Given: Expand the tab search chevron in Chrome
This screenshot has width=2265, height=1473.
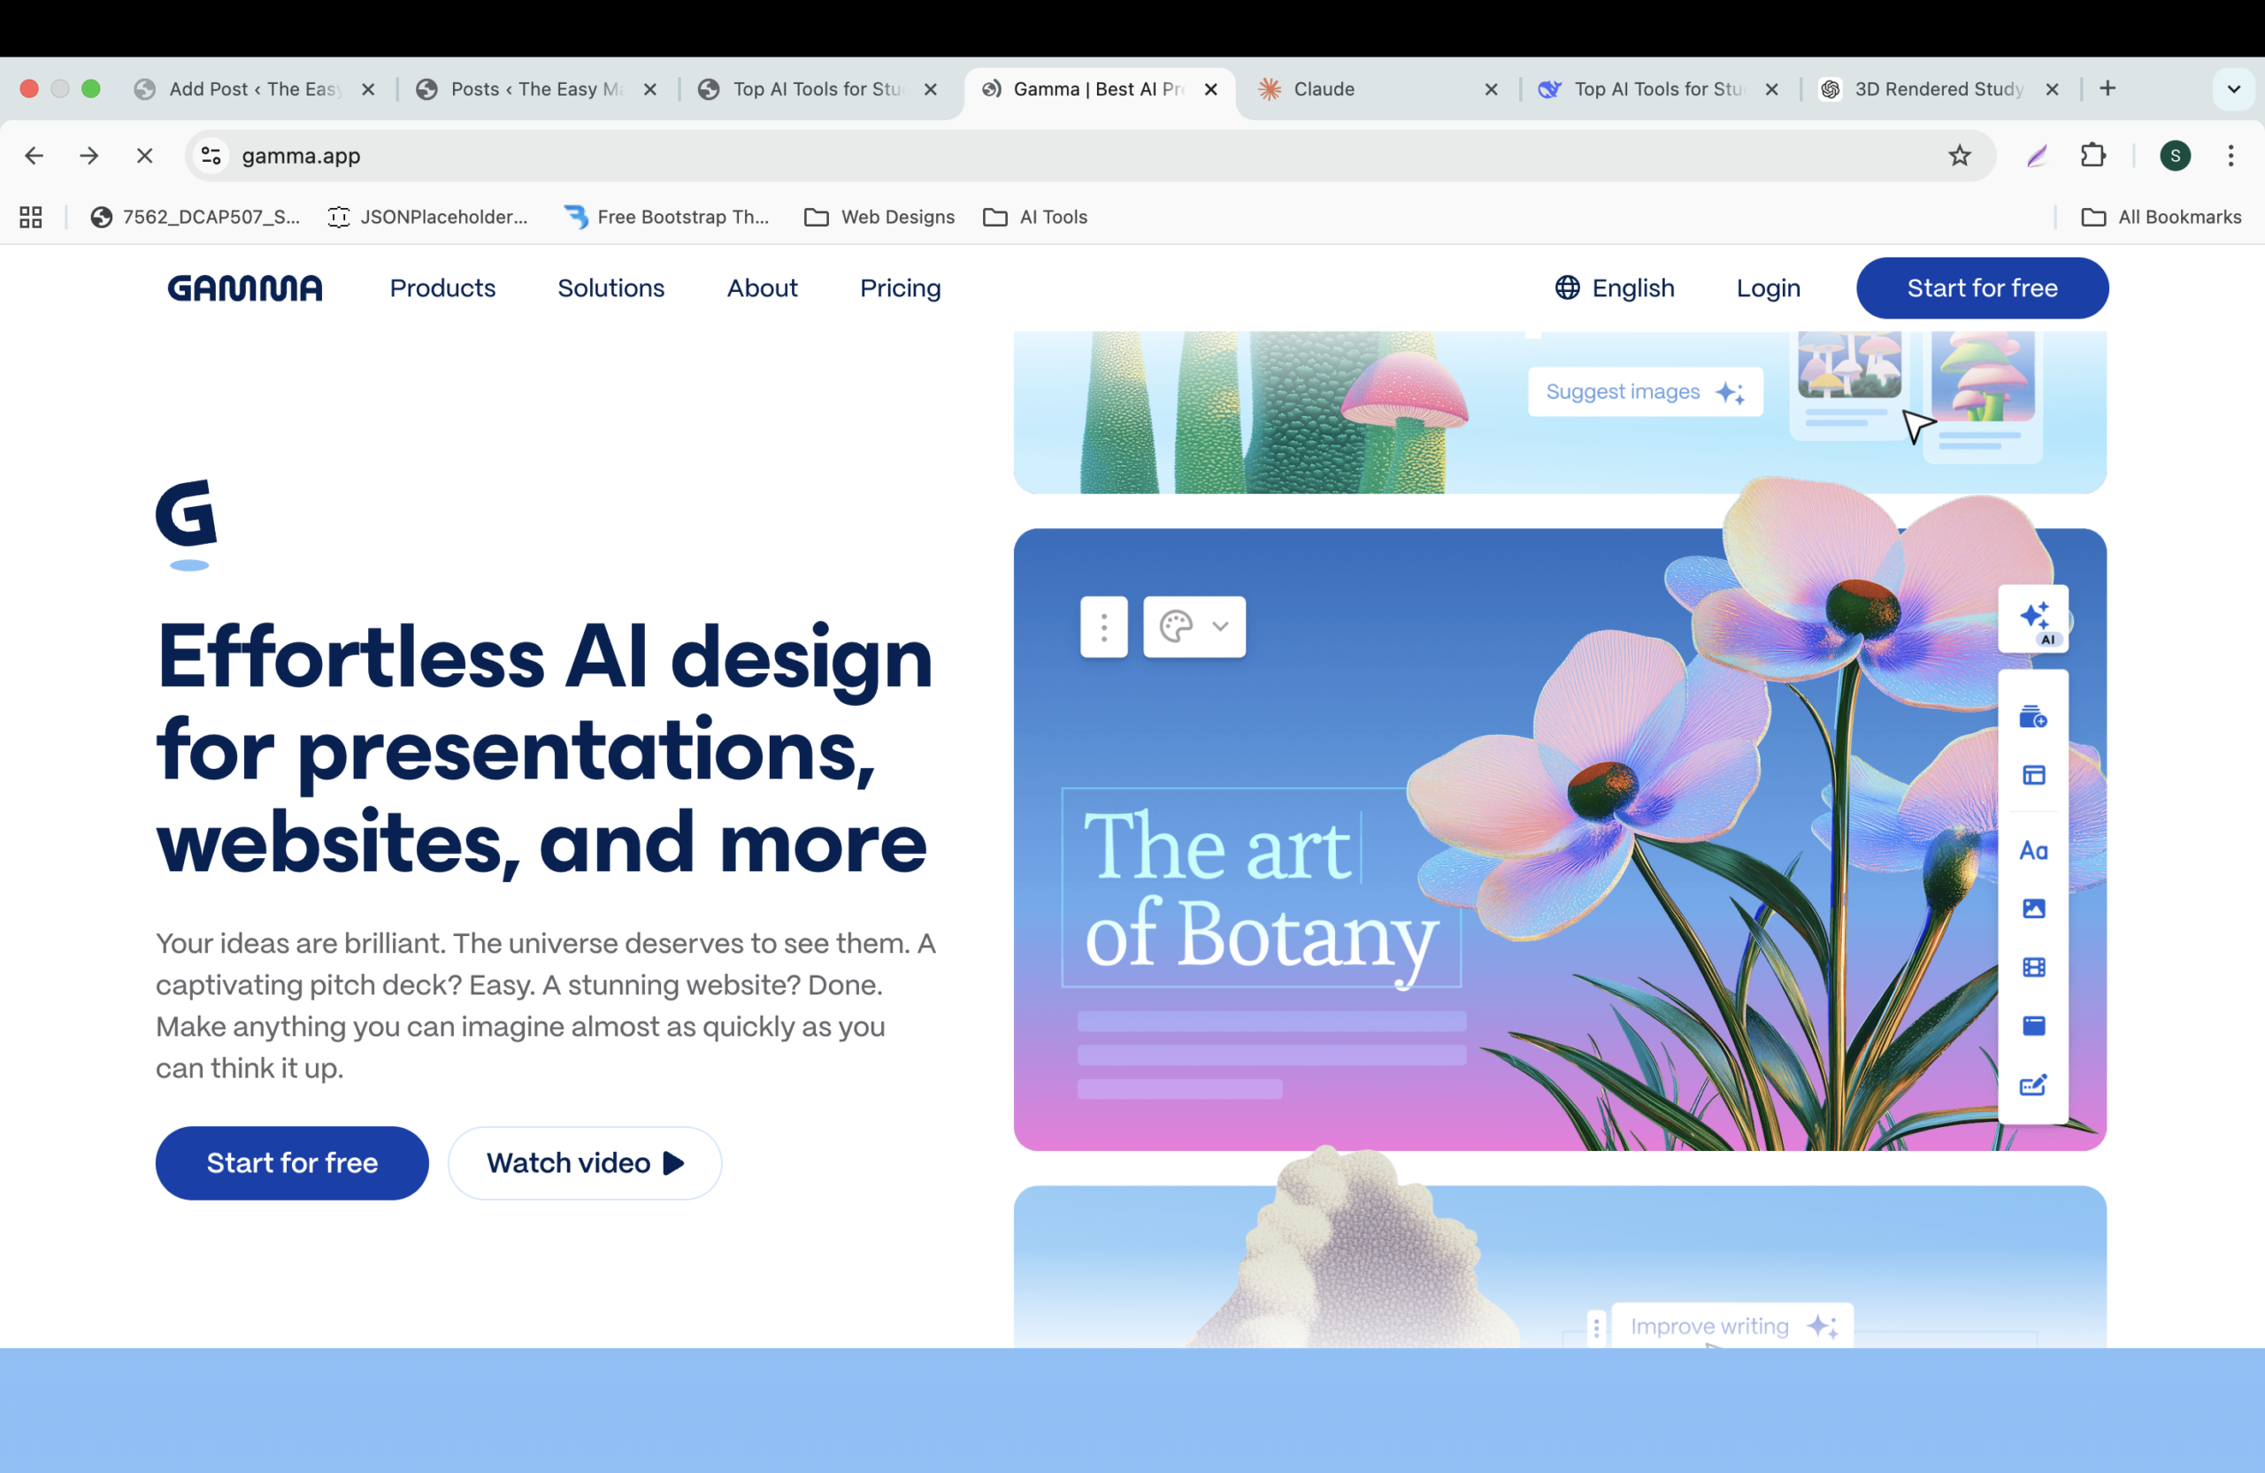Looking at the screenshot, I should tap(2232, 88).
